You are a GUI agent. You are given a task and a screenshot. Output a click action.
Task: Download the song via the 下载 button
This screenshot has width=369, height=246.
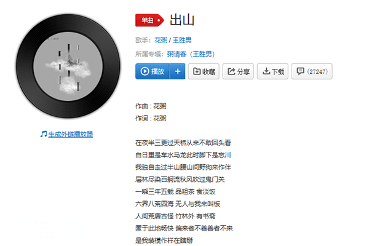click(272, 71)
